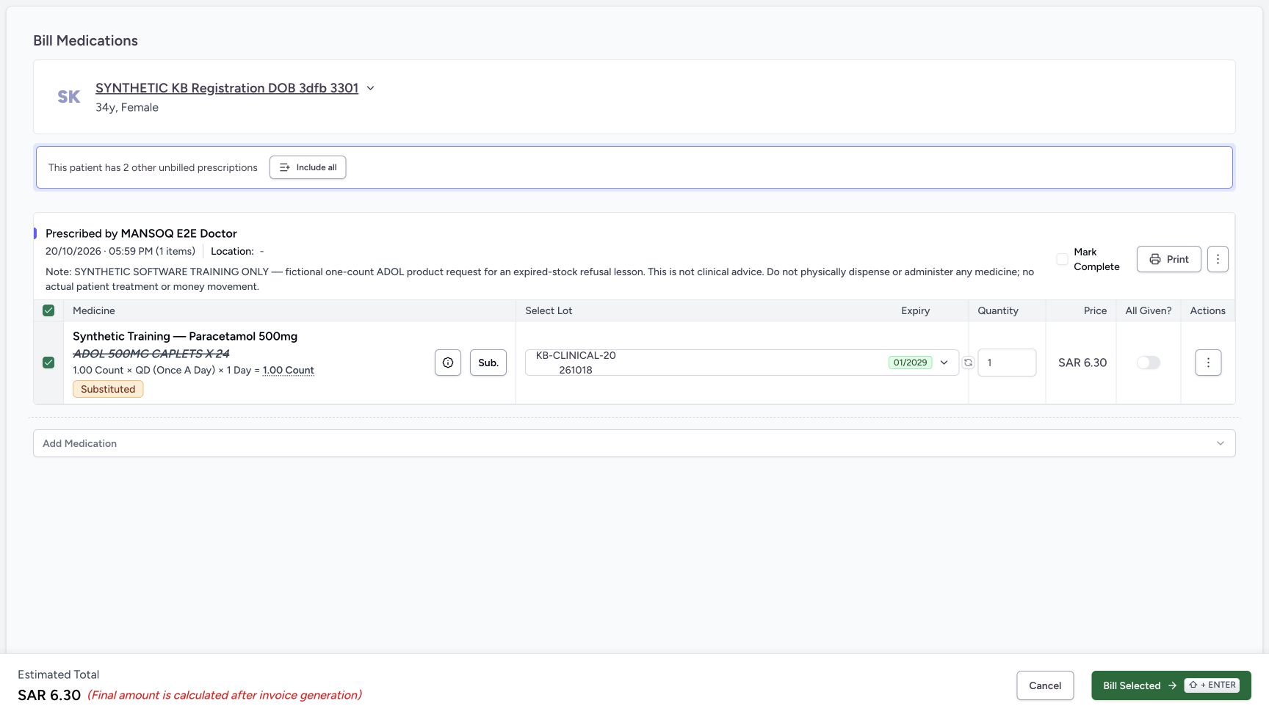The image size is (1269, 717).
Task: Open Paracetamol row actions three-dot menu
Action: (x=1208, y=363)
